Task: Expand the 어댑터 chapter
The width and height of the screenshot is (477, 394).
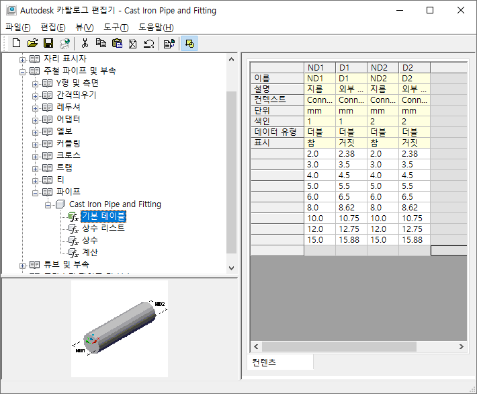Action: click(x=36, y=120)
